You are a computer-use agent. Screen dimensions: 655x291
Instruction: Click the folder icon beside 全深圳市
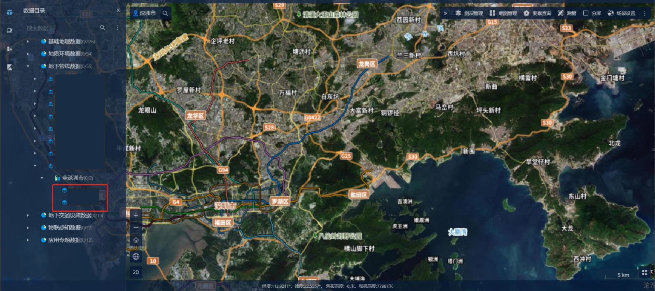coord(58,178)
